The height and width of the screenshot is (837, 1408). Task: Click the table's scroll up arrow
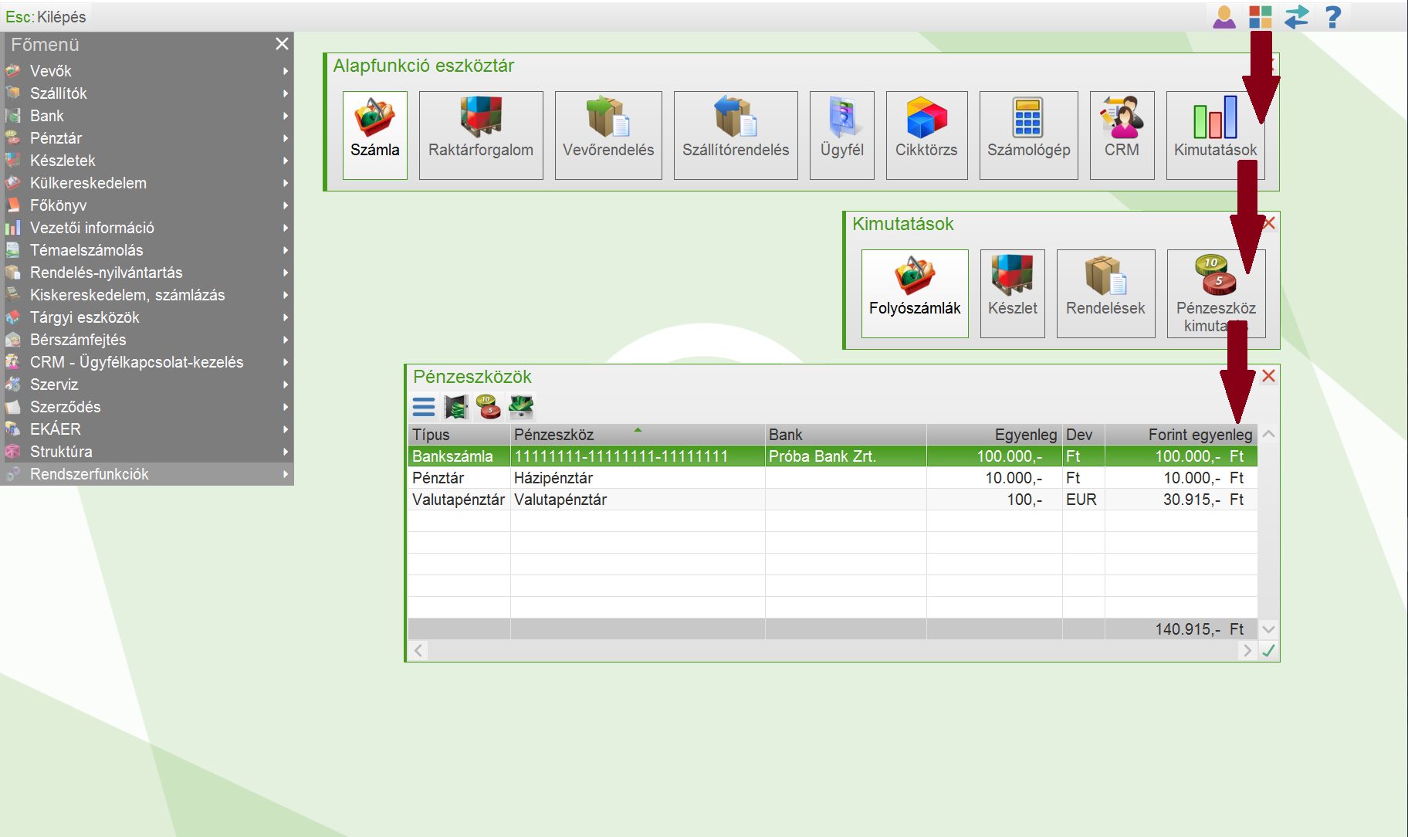click(x=1268, y=434)
